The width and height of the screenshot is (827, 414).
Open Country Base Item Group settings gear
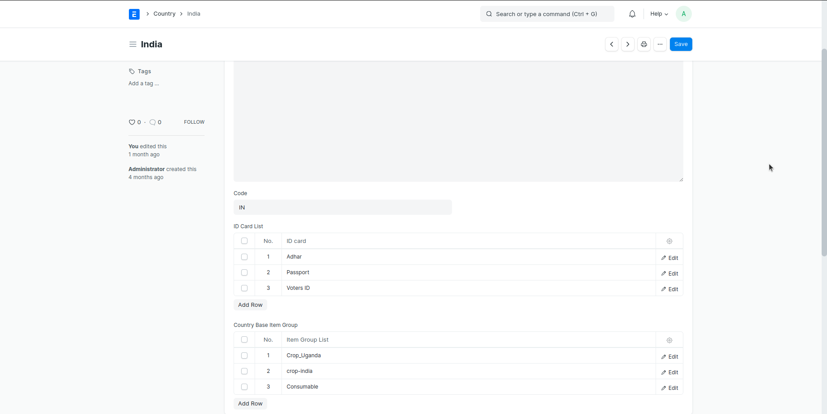click(x=669, y=340)
